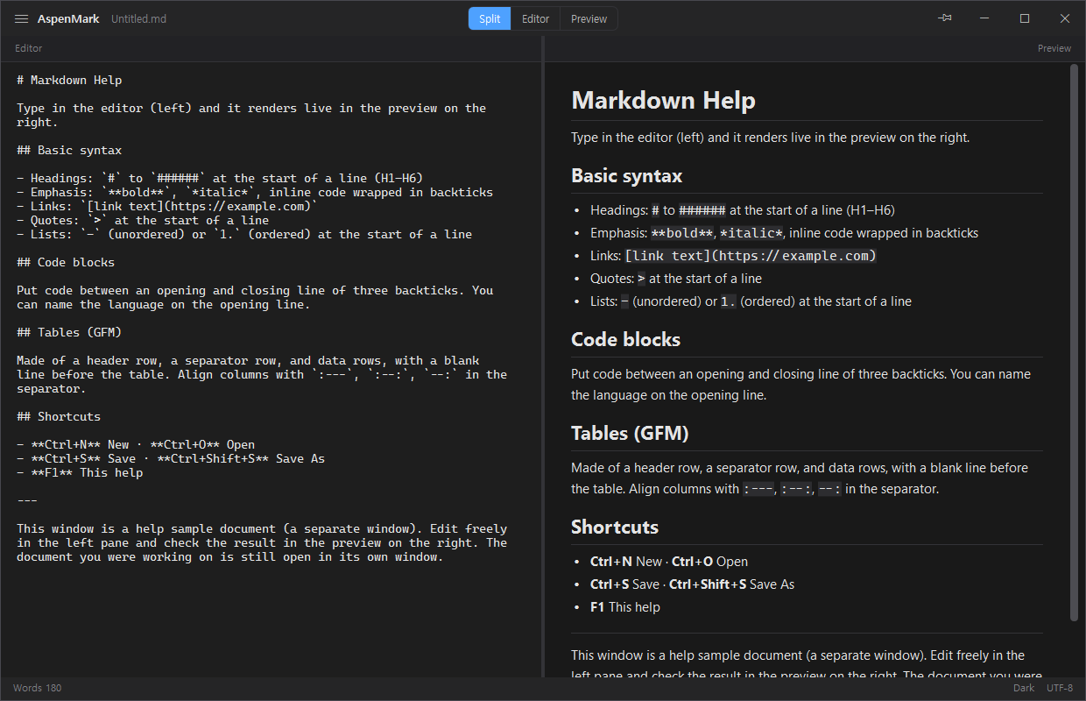Place cursor on '# Markdown Help' editor line
The image size is (1086, 701).
click(x=69, y=80)
